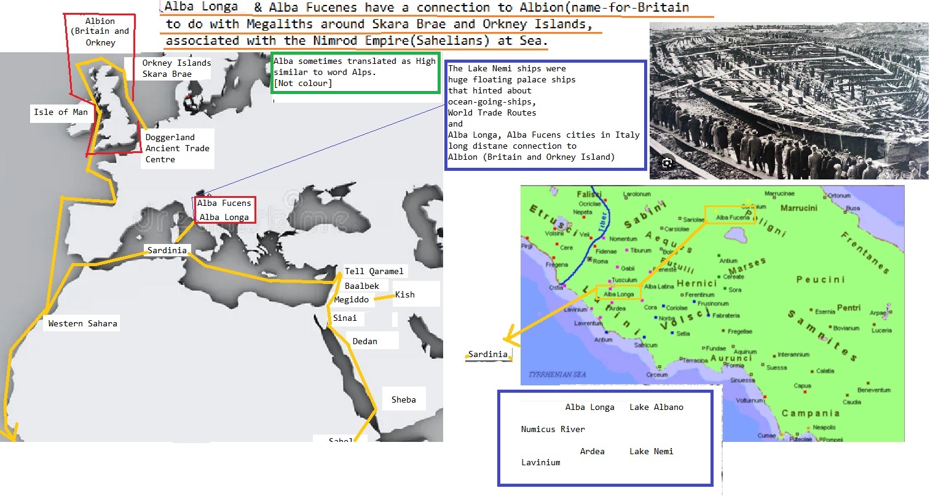Click the visual search lens icon on photo
The width and height of the screenshot is (941, 496).
[x=667, y=163]
